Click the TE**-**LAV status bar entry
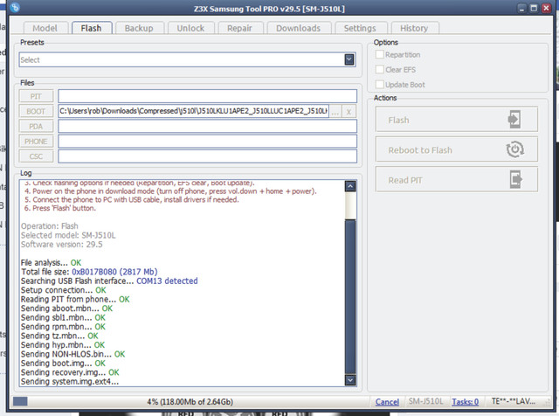 (514, 401)
